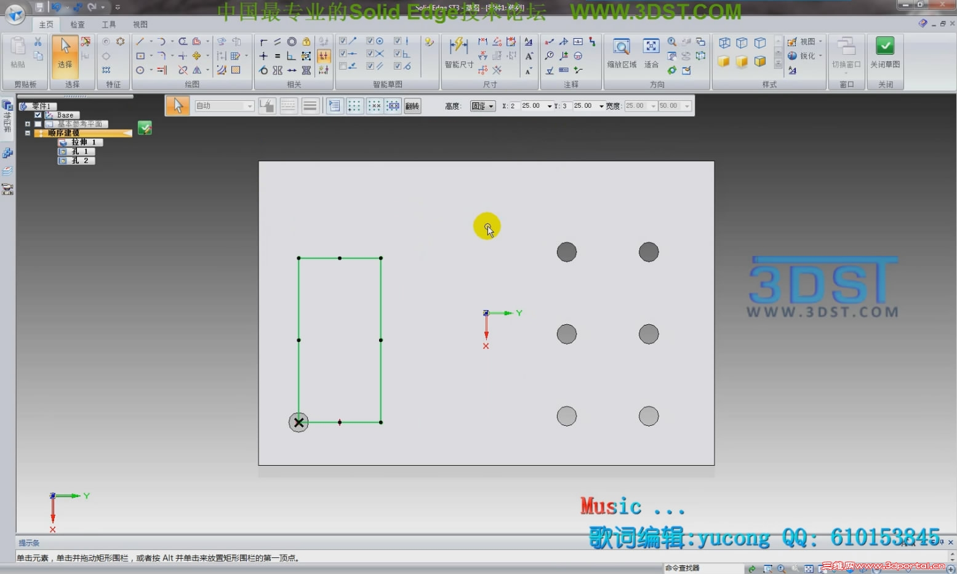
Task: Open the X count 25.00 dropdown arrow
Action: [550, 106]
